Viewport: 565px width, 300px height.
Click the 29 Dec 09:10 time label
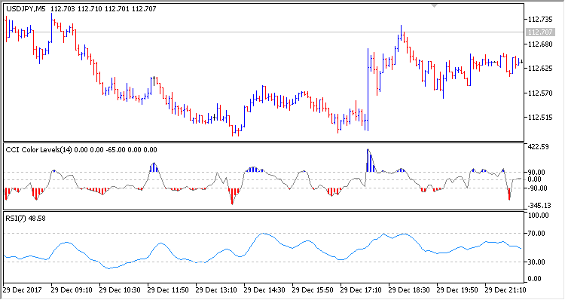[x=72, y=290]
